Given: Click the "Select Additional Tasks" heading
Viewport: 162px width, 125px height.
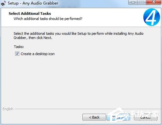Looking at the screenshot, I should pyautogui.click(x=30, y=14).
